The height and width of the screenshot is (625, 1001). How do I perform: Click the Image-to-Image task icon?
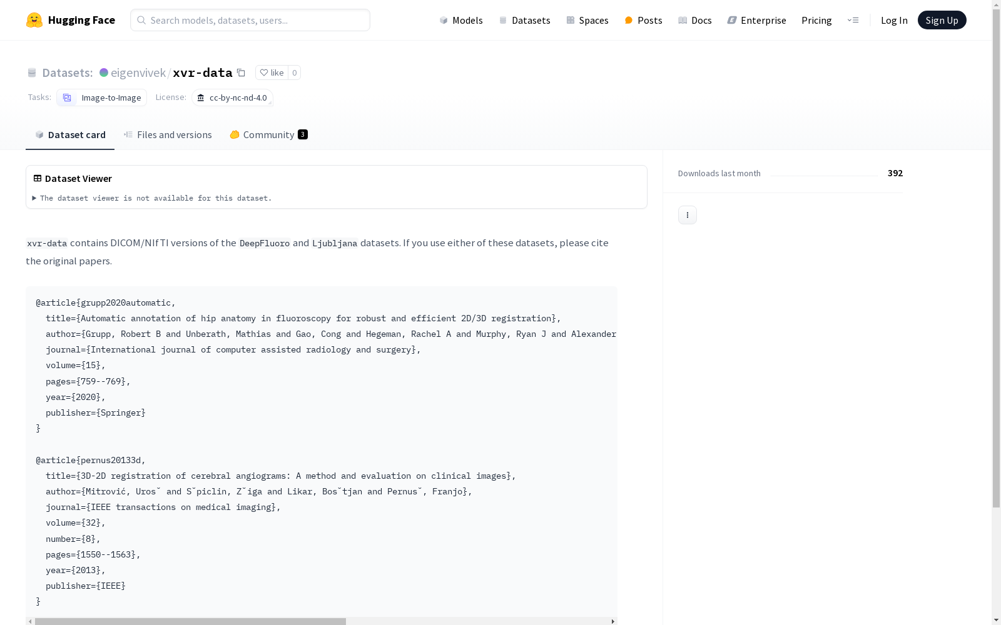[x=67, y=97]
